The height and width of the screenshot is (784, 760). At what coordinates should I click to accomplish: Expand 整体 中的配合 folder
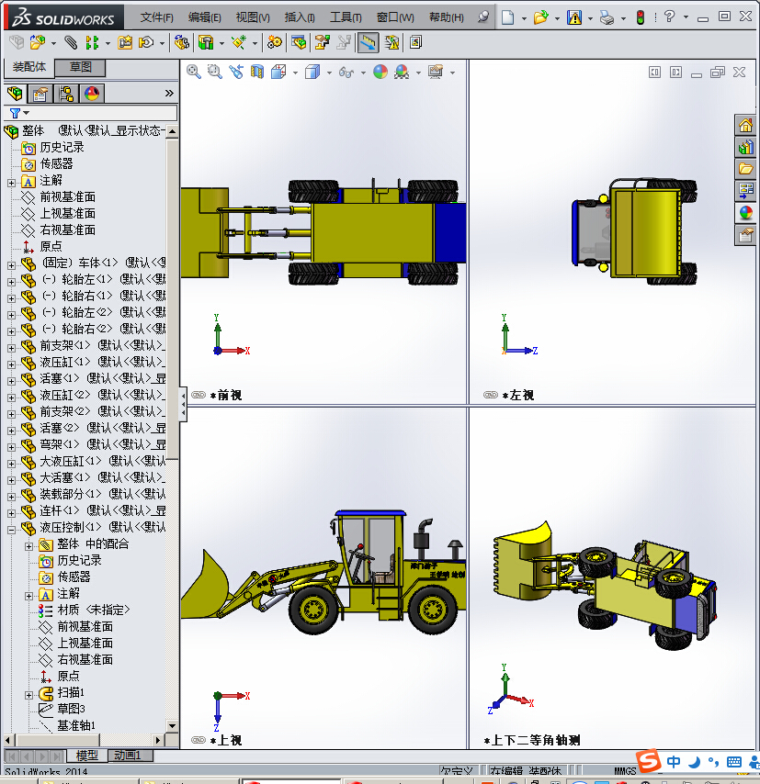[29, 546]
